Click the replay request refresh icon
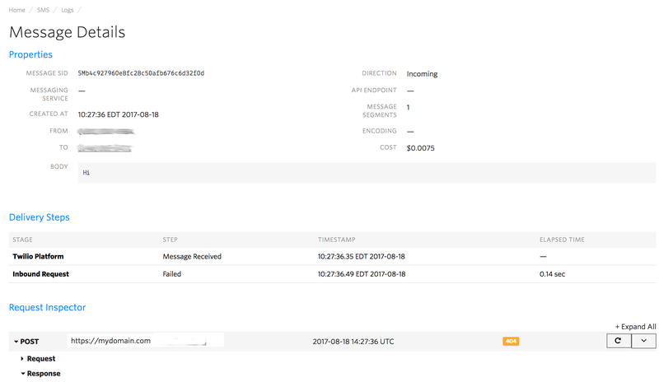 coord(619,341)
